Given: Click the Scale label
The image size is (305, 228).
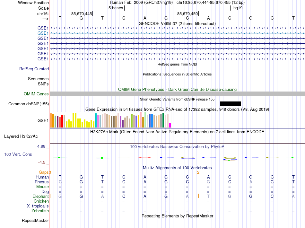Looking at the screenshot, I should pos(43,8).
